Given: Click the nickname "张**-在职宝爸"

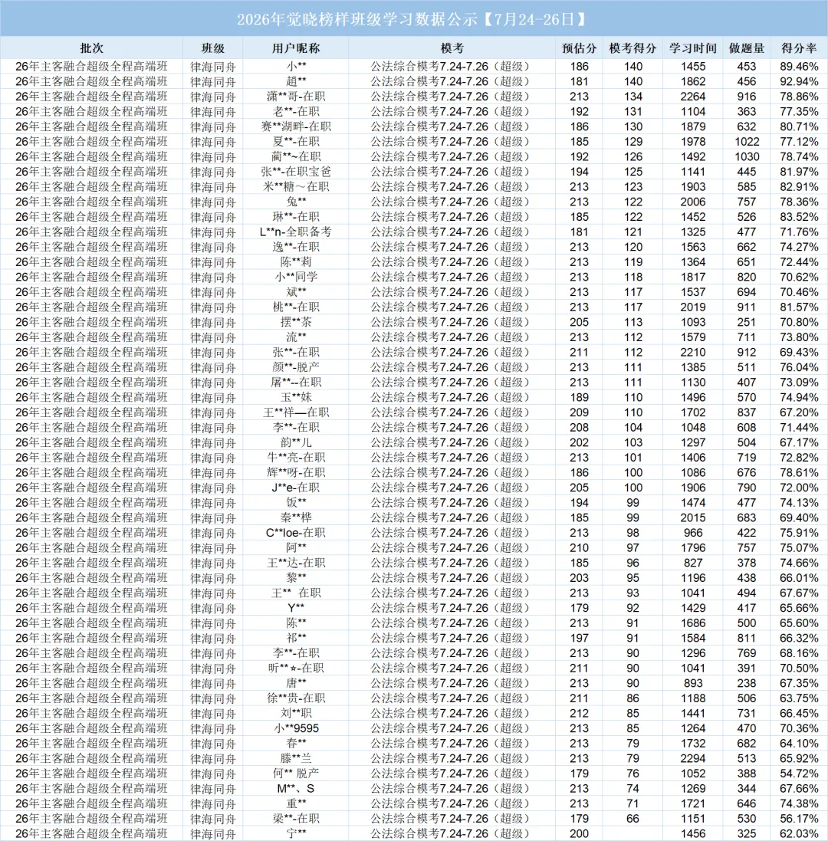Looking at the screenshot, I should coord(296,172).
